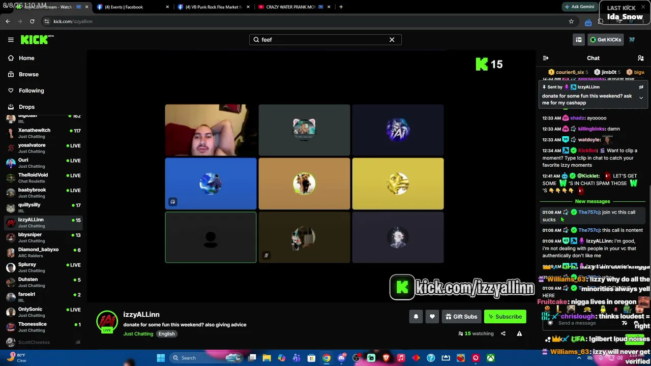This screenshot has width=651, height=366.
Task: Switch to the Events | Facebook tab
Action: [x=131, y=7]
